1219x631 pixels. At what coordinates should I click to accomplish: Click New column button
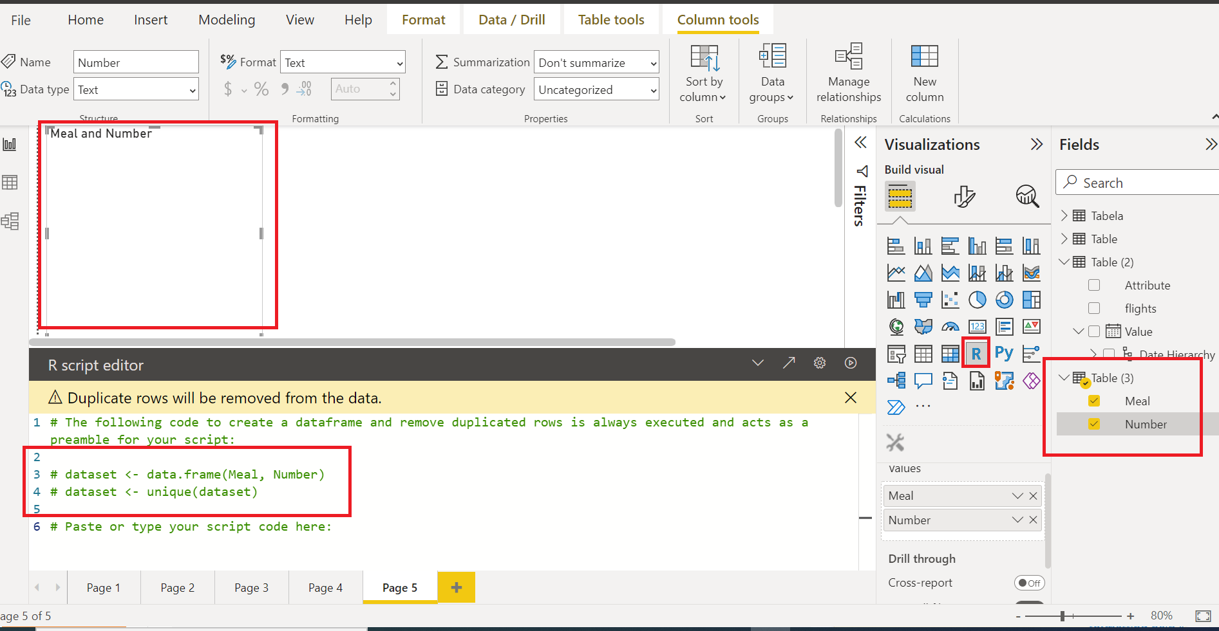pos(925,73)
